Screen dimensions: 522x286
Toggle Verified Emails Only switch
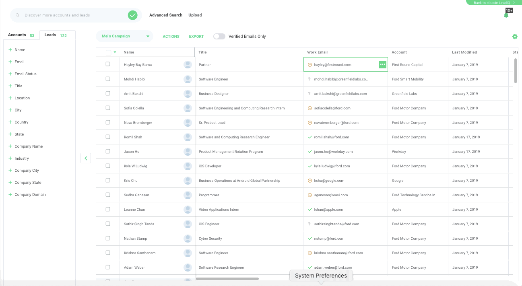[219, 36]
